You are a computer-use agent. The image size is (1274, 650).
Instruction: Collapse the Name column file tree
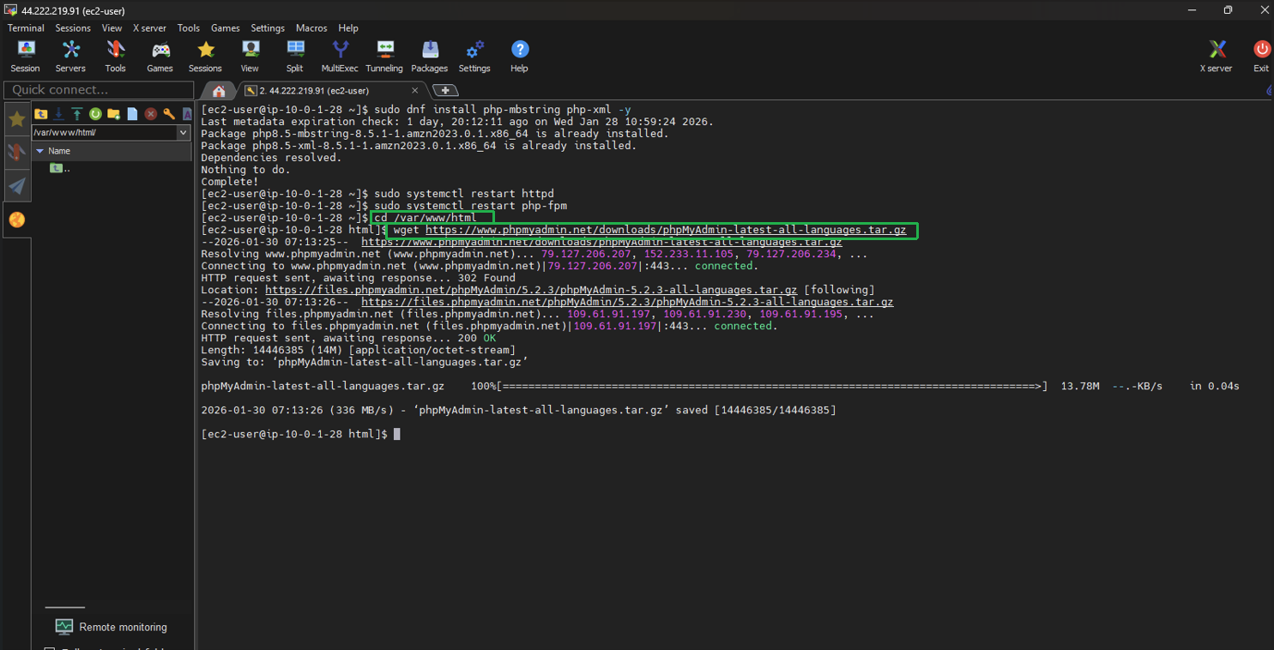tap(40, 151)
